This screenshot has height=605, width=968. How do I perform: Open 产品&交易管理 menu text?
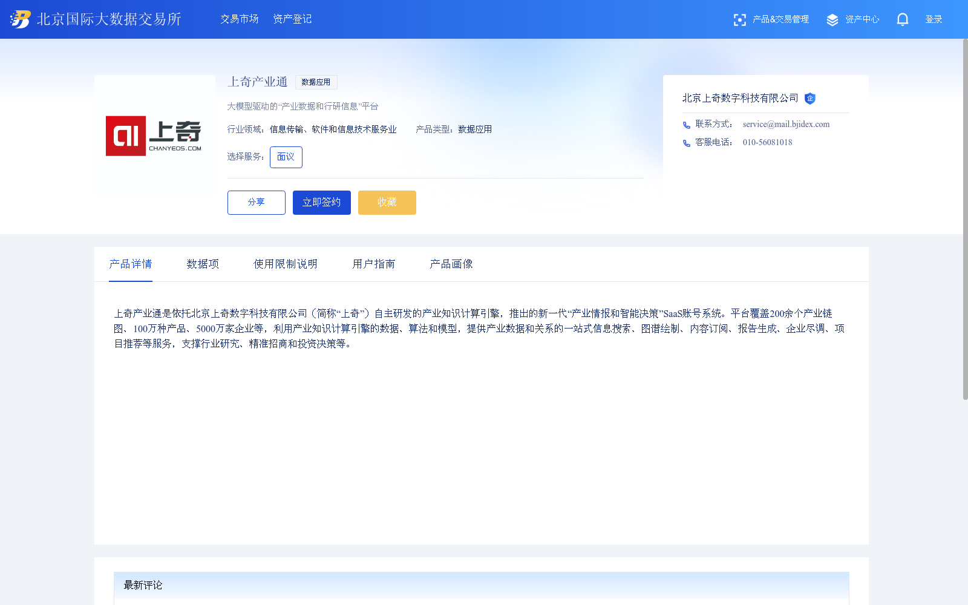780,19
